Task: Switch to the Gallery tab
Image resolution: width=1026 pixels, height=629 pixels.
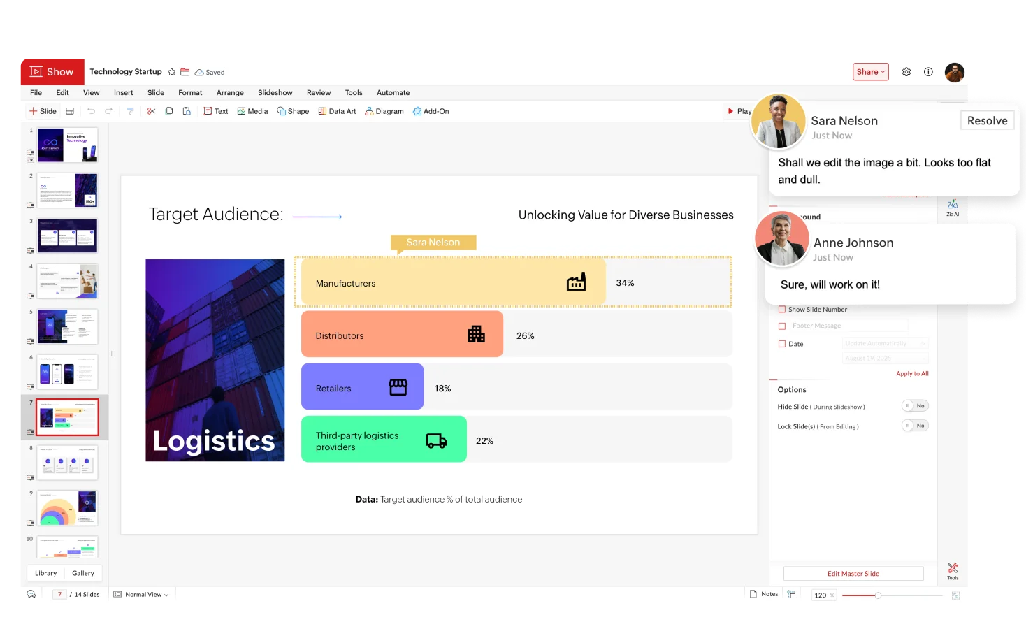Action: [82, 573]
